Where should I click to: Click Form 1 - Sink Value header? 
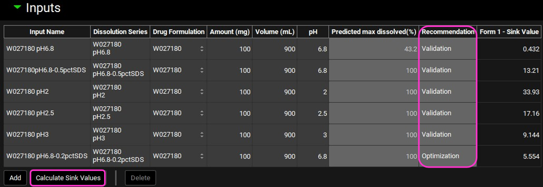click(x=508, y=32)
